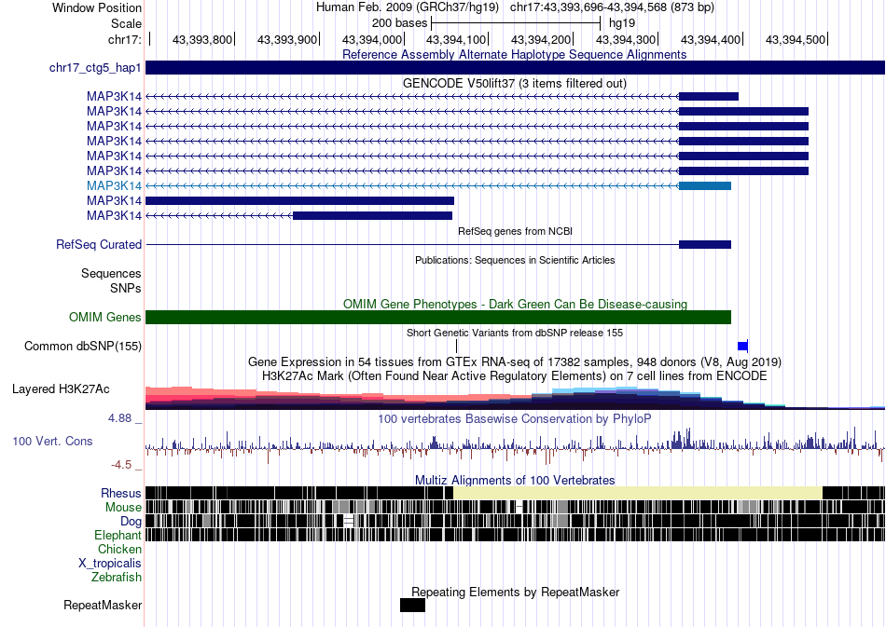Click the Layered H3K27Ac track label

click(x=61, y=388)
